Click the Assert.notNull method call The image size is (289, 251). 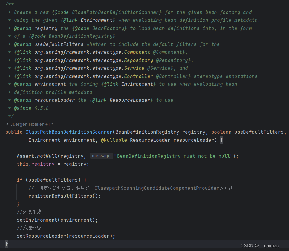37,156
